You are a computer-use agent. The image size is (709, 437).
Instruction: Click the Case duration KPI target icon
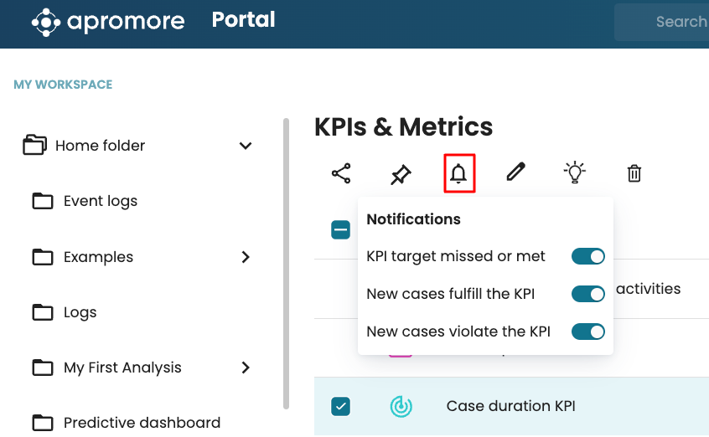click(x=401, y=406)
